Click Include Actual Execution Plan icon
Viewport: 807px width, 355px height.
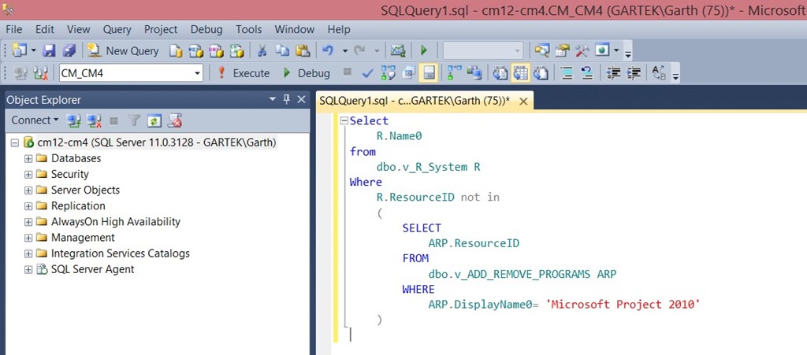454,73
